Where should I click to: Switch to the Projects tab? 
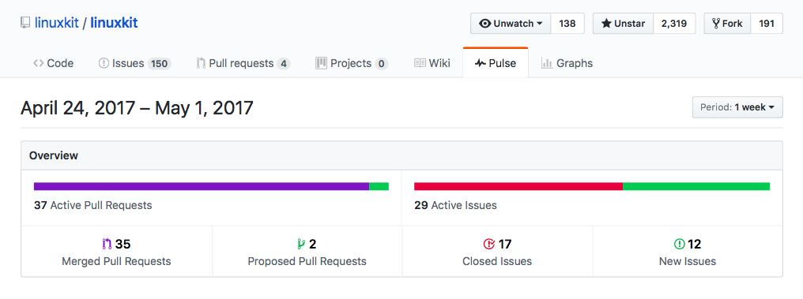352,63
